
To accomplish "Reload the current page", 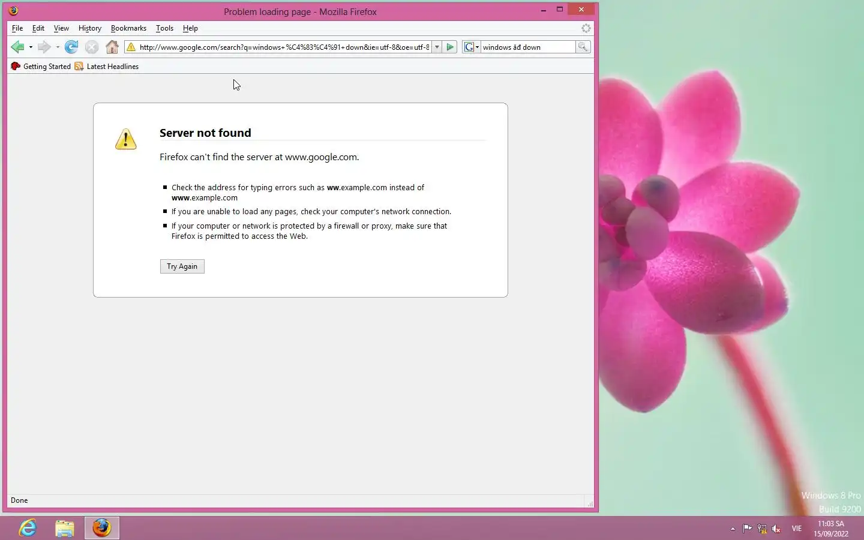I will coord(71,47).
